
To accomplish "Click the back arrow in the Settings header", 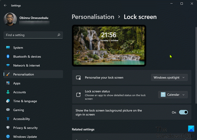I will coord(5,5).
